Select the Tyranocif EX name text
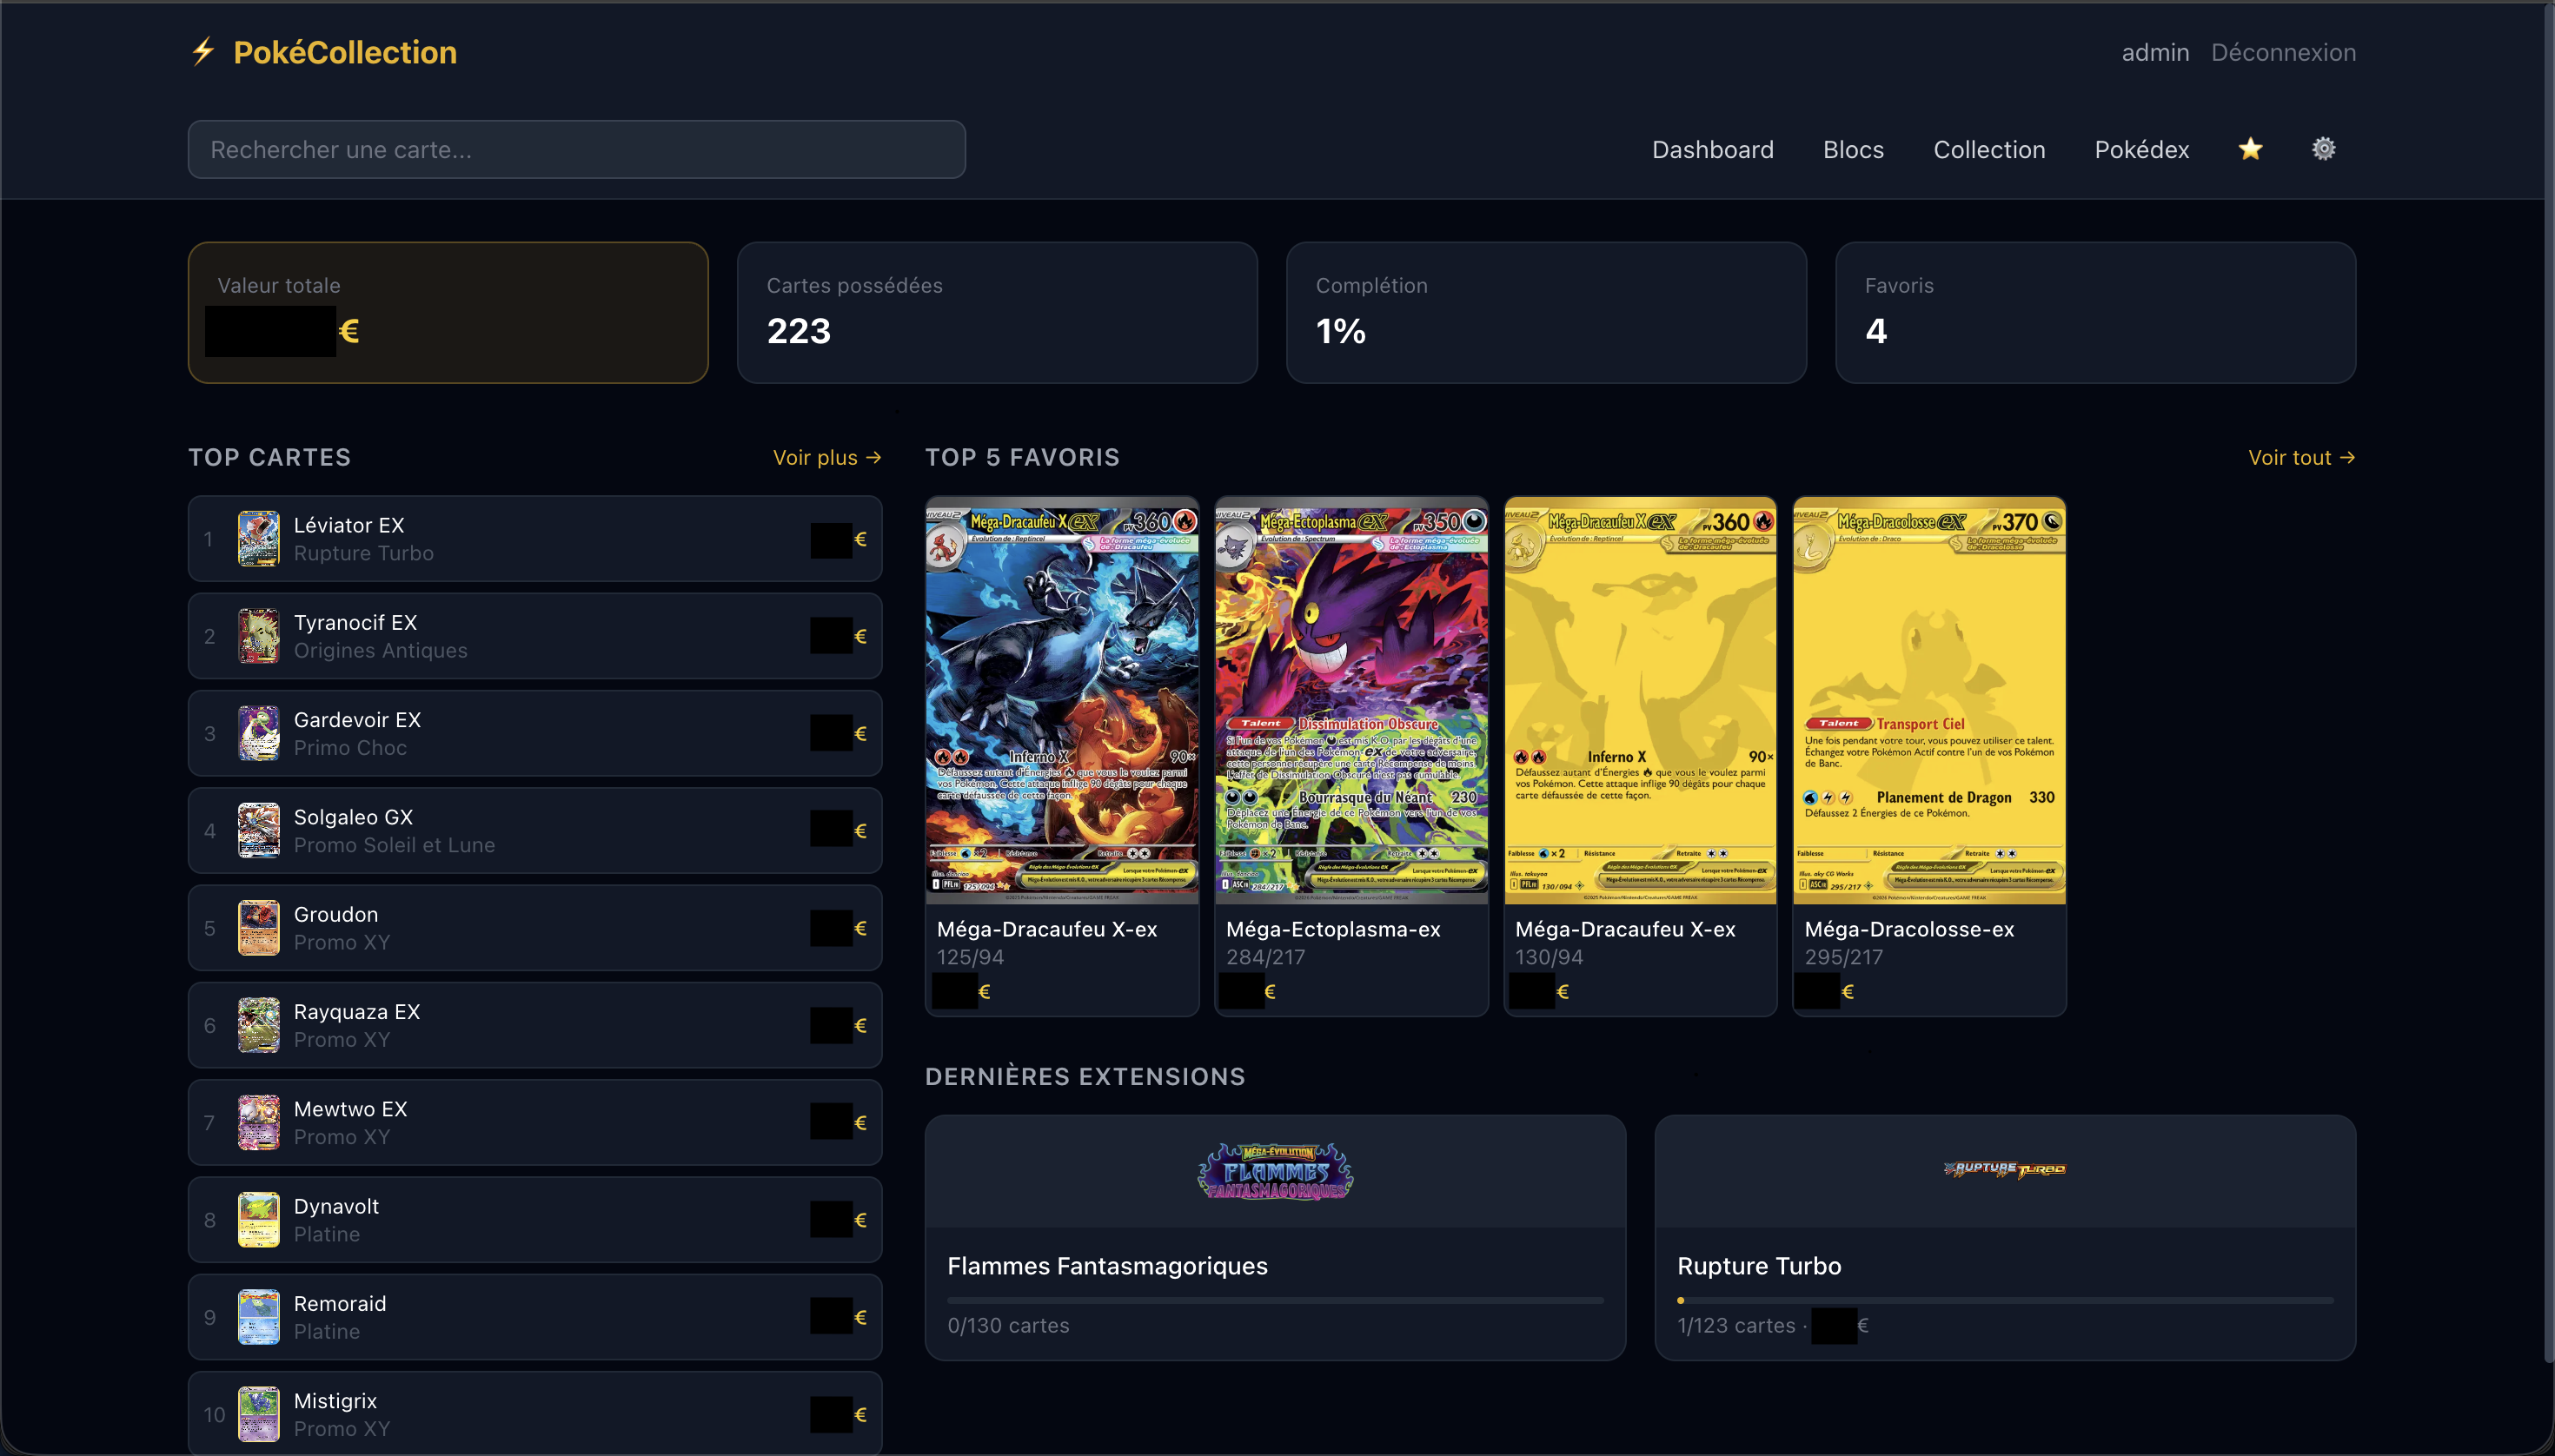Viewport: 2555px width, 1456px height. point(355,622)
